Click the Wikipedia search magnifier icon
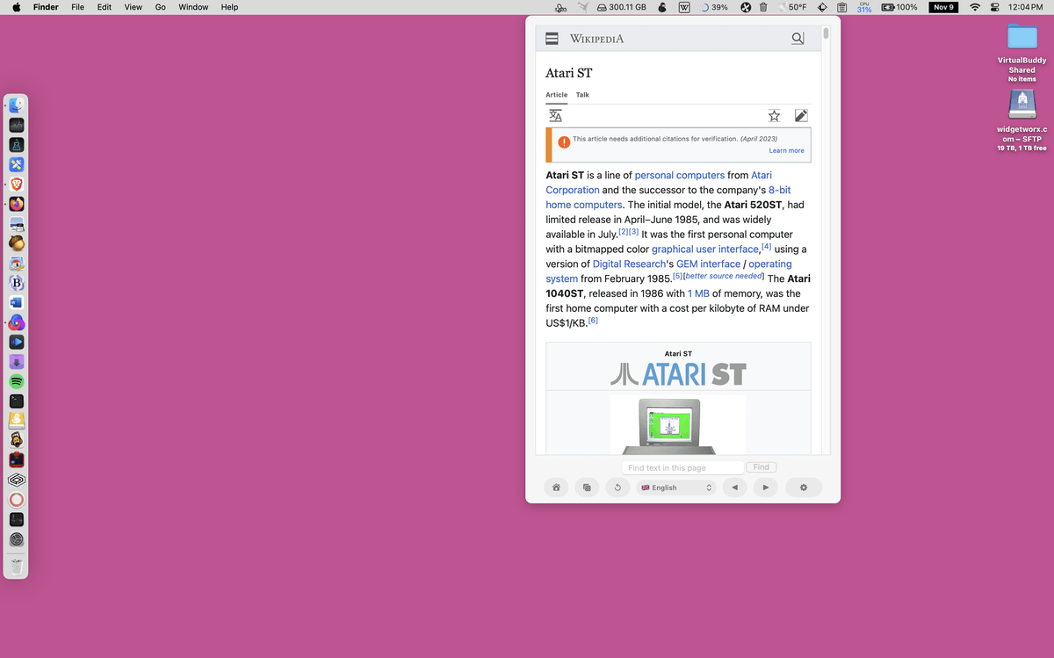The height and width of the screenshot is (658, 1054). (x=798, y=39)
